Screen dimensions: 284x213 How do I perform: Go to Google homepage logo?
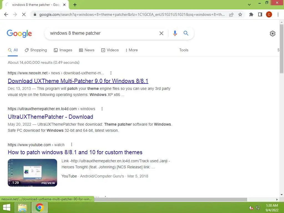click(x=19, y=34)
